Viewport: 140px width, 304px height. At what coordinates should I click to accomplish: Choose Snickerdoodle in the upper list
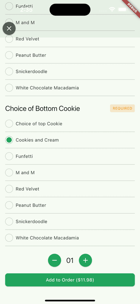(70, 71)
